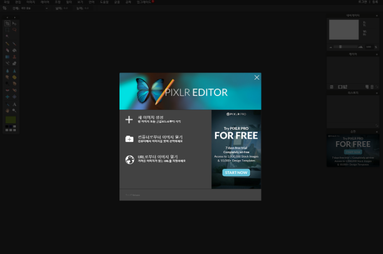The image size is (383, 254).
Task: Open the 업그레이드 menu with red badge
Action: [x=145, y=2]
